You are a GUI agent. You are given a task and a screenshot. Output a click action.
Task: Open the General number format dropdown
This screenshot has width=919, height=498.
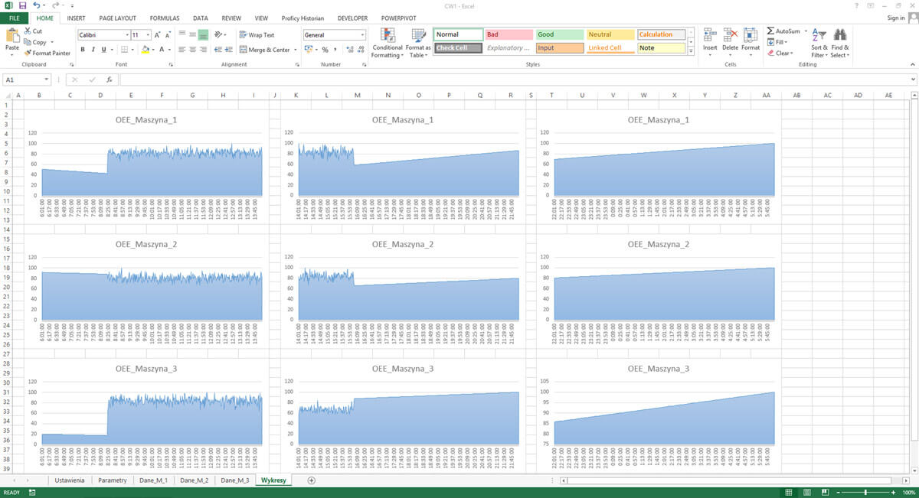364,34
